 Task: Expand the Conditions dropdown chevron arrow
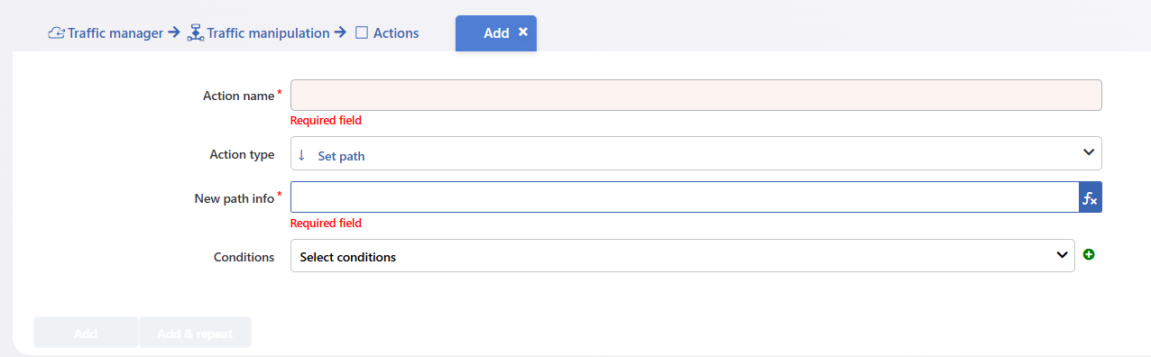point(1062,256)
